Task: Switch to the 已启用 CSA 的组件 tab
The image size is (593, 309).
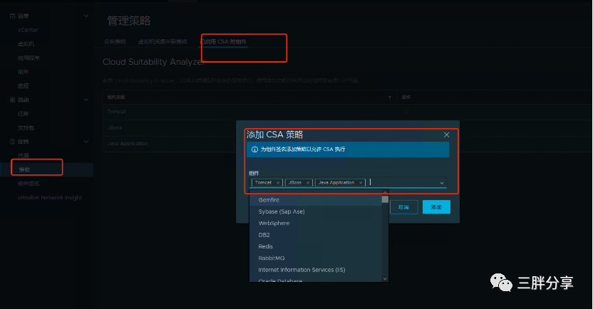Action: click(x=223, y=41)
